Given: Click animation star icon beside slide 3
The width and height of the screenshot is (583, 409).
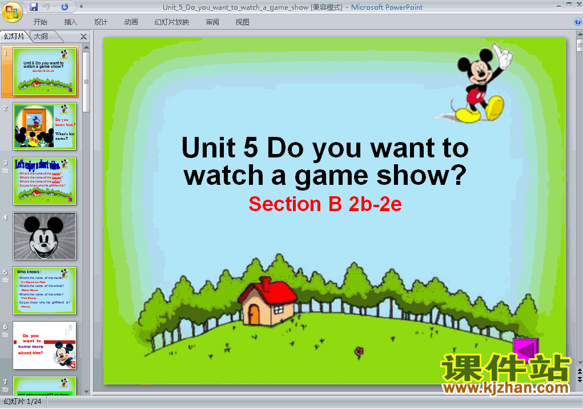Looking at the screenshot, I should tap(5, 171).
